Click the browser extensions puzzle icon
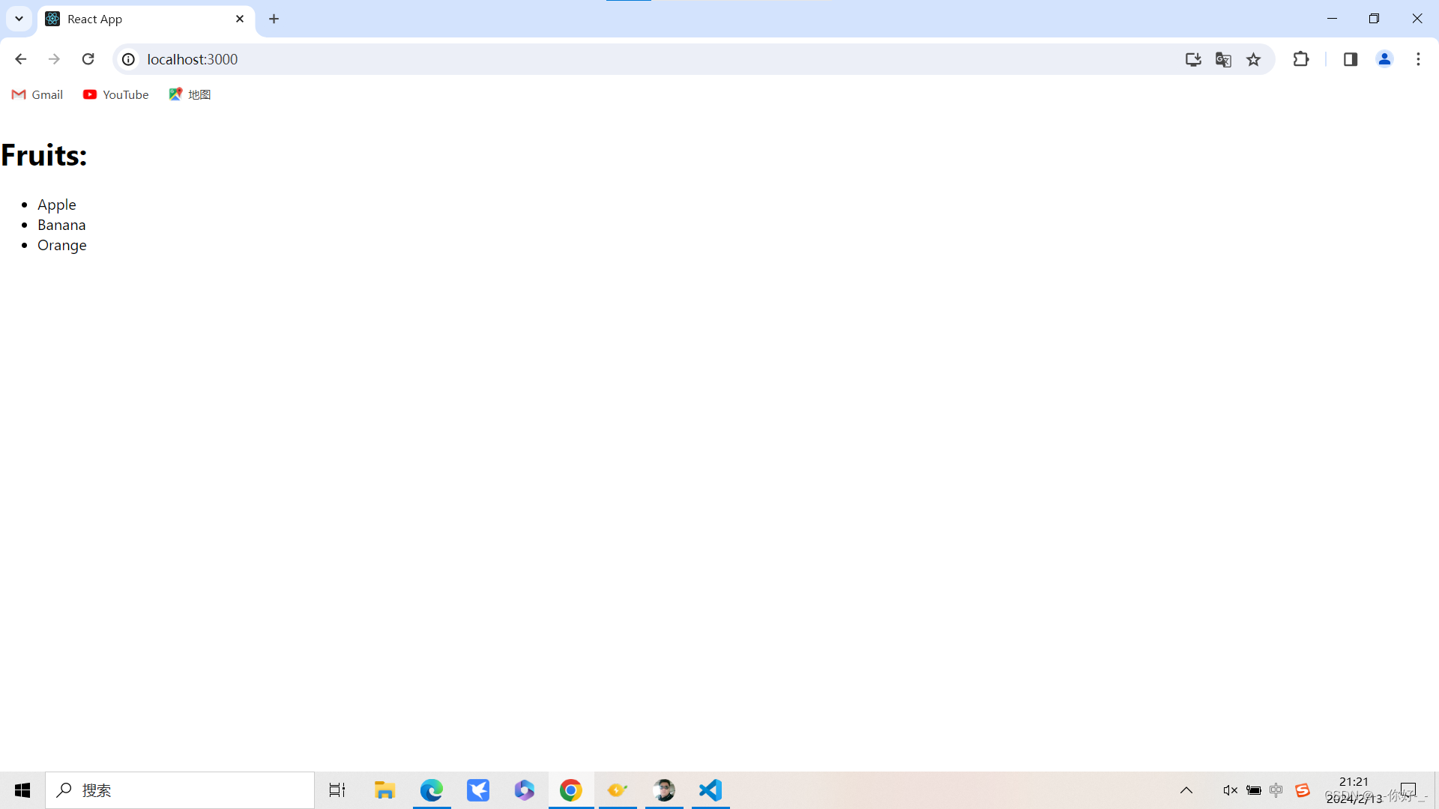The height and width of the screenshot is (809, 1439). 1300,59
